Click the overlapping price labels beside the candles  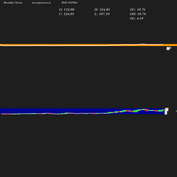[166, 111]
